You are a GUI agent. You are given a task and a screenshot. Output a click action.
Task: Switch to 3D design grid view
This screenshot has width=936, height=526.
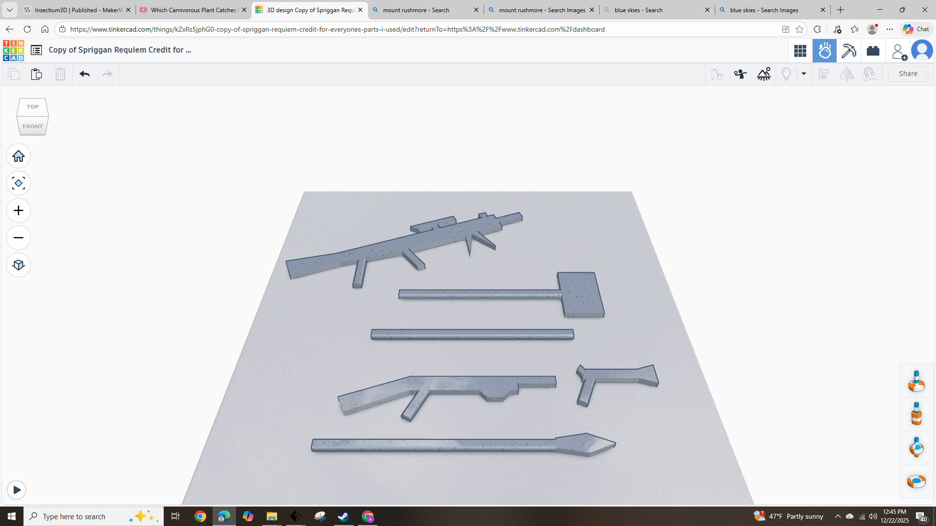pyautogui.click(x=800, y=51)
